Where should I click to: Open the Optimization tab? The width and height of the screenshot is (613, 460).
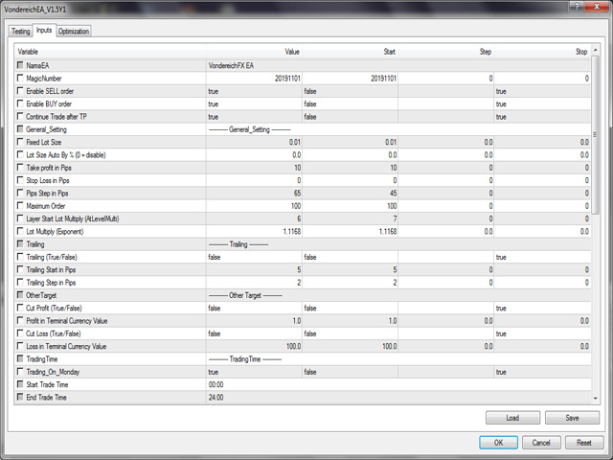pyautogui.click(x=74, y=32)
